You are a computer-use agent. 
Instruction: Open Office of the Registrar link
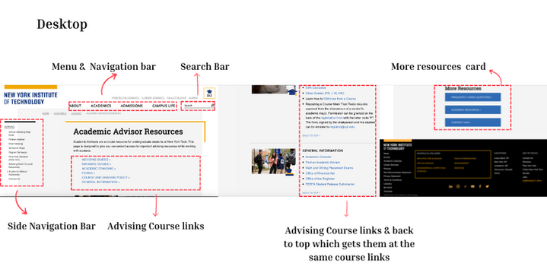click(320, 179)
